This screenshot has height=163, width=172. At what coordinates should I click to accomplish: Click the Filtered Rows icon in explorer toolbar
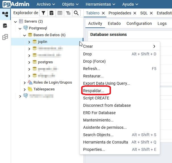pyautogui.click(x=68, y=13)
